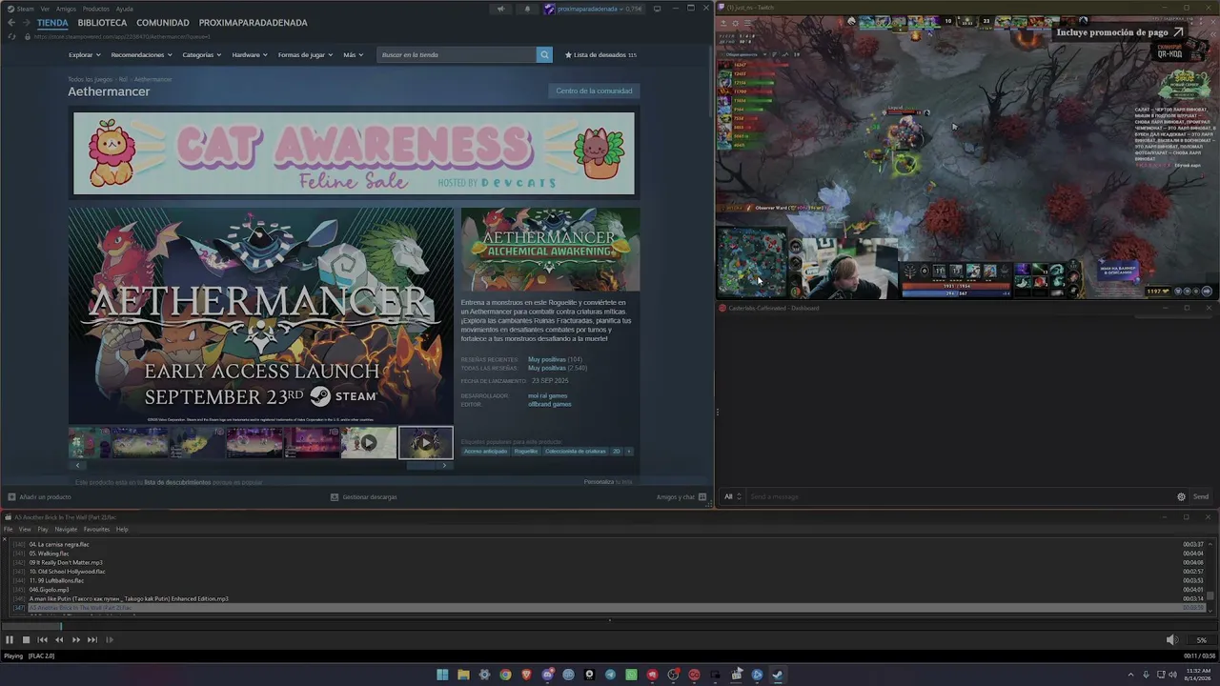Open the TIENDA tab
Viewport: 1220px width, 686px height.
[x=52, y=23]
